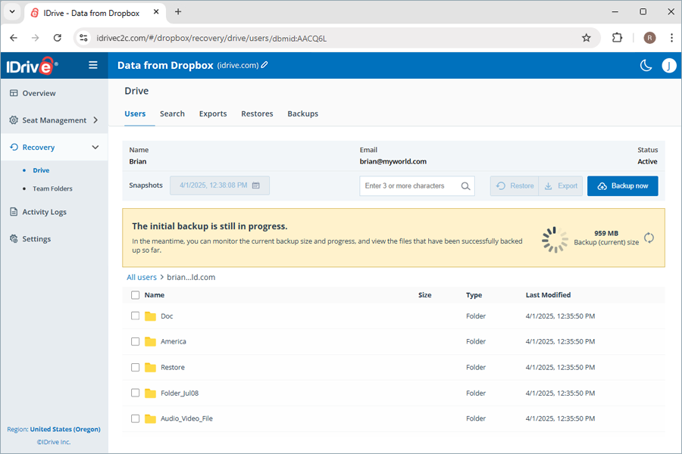This screenshot has width=682, height=454.
Task: View site information icon in address bar
Action: click(83, 38)
